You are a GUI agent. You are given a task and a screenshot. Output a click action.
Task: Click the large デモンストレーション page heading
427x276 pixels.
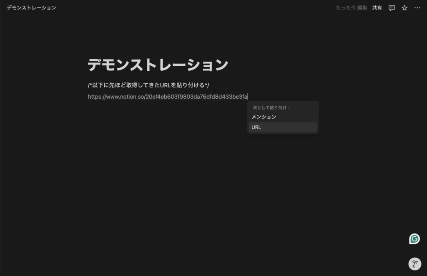coord(158,65)
